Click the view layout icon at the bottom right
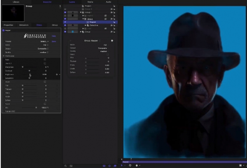The height and width of the screenshot is (168, 247). tap(240, 165)
